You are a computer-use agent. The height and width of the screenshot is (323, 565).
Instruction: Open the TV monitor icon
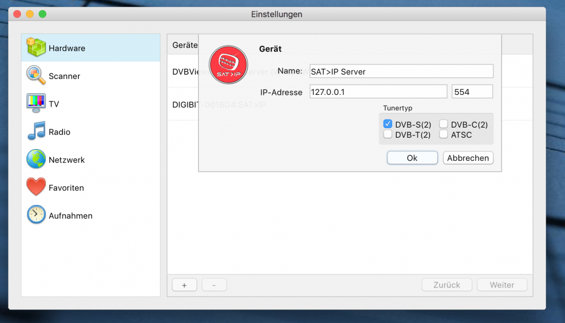tap(36, 104)
